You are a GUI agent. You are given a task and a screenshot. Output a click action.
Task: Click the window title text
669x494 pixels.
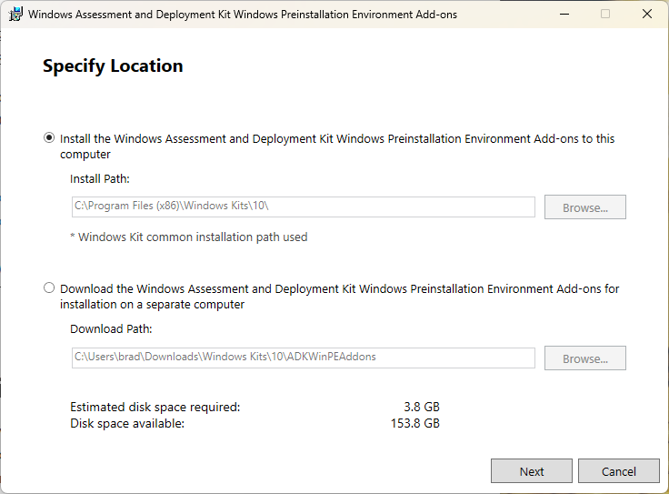(x=243, y=15)
